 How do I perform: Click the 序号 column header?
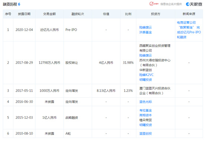pyautogui.click(x=8, y=14)
